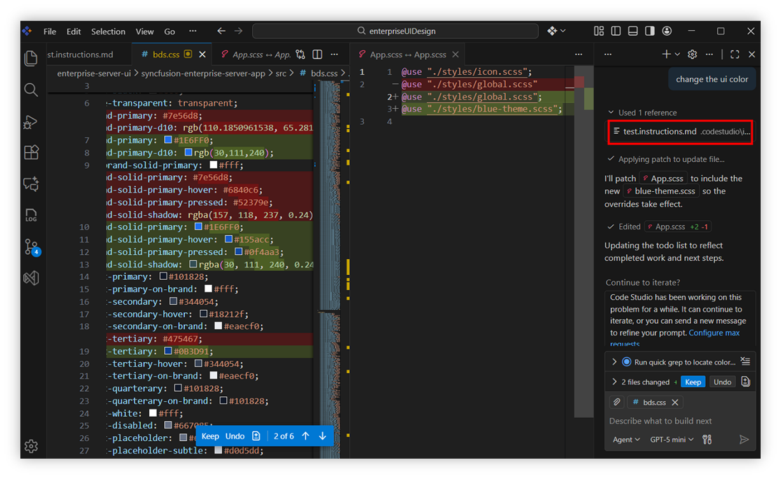Click the Configure max requests link
Viewport: 781px width, 479px height.
[x=714, y=332]
